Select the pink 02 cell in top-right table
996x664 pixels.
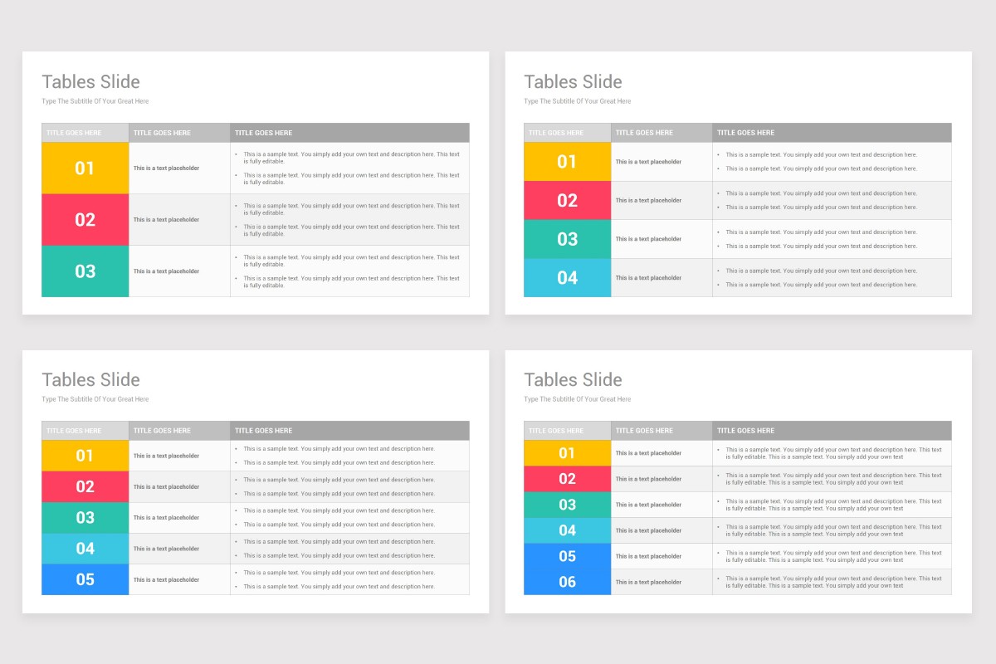[566, 200]
